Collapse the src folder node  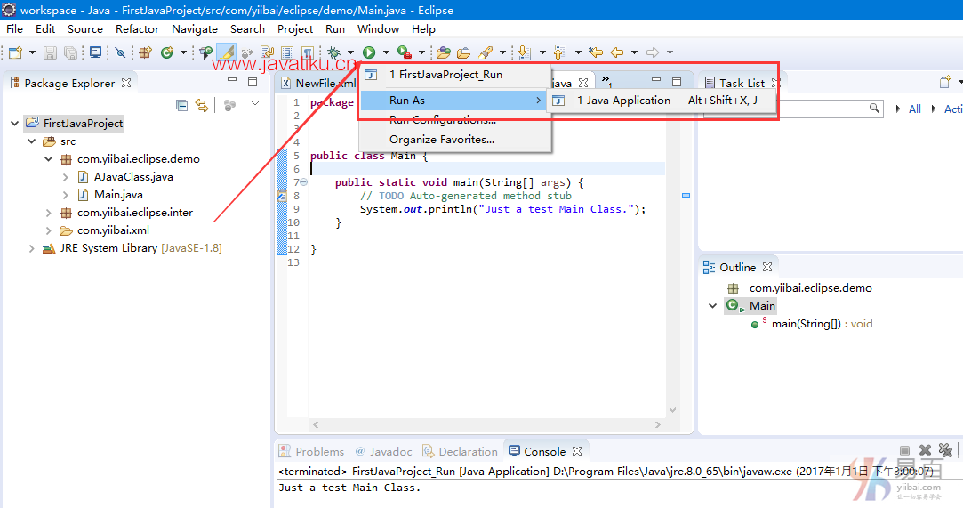click(x=32, y=141)
